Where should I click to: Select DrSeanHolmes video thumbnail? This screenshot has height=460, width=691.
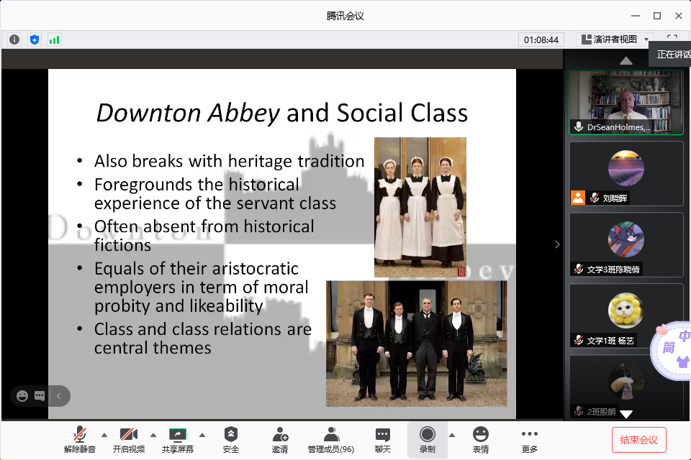(x=625, y=102)
